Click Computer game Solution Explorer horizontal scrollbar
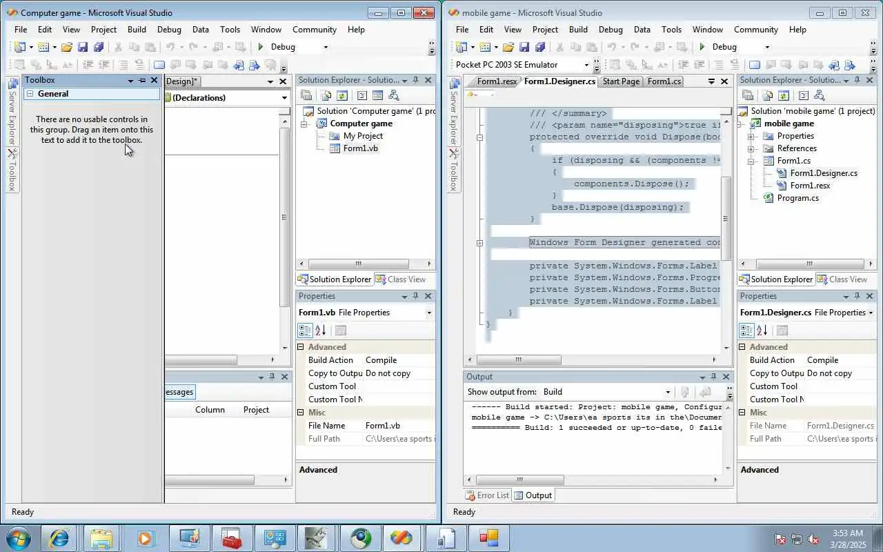 point(366,264)
